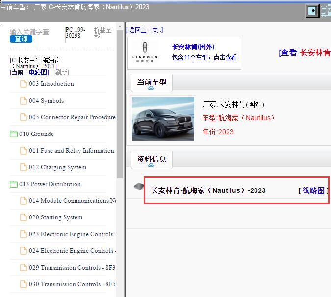
Task: Select the 资料信息 tab
Action: pos(152,160)
